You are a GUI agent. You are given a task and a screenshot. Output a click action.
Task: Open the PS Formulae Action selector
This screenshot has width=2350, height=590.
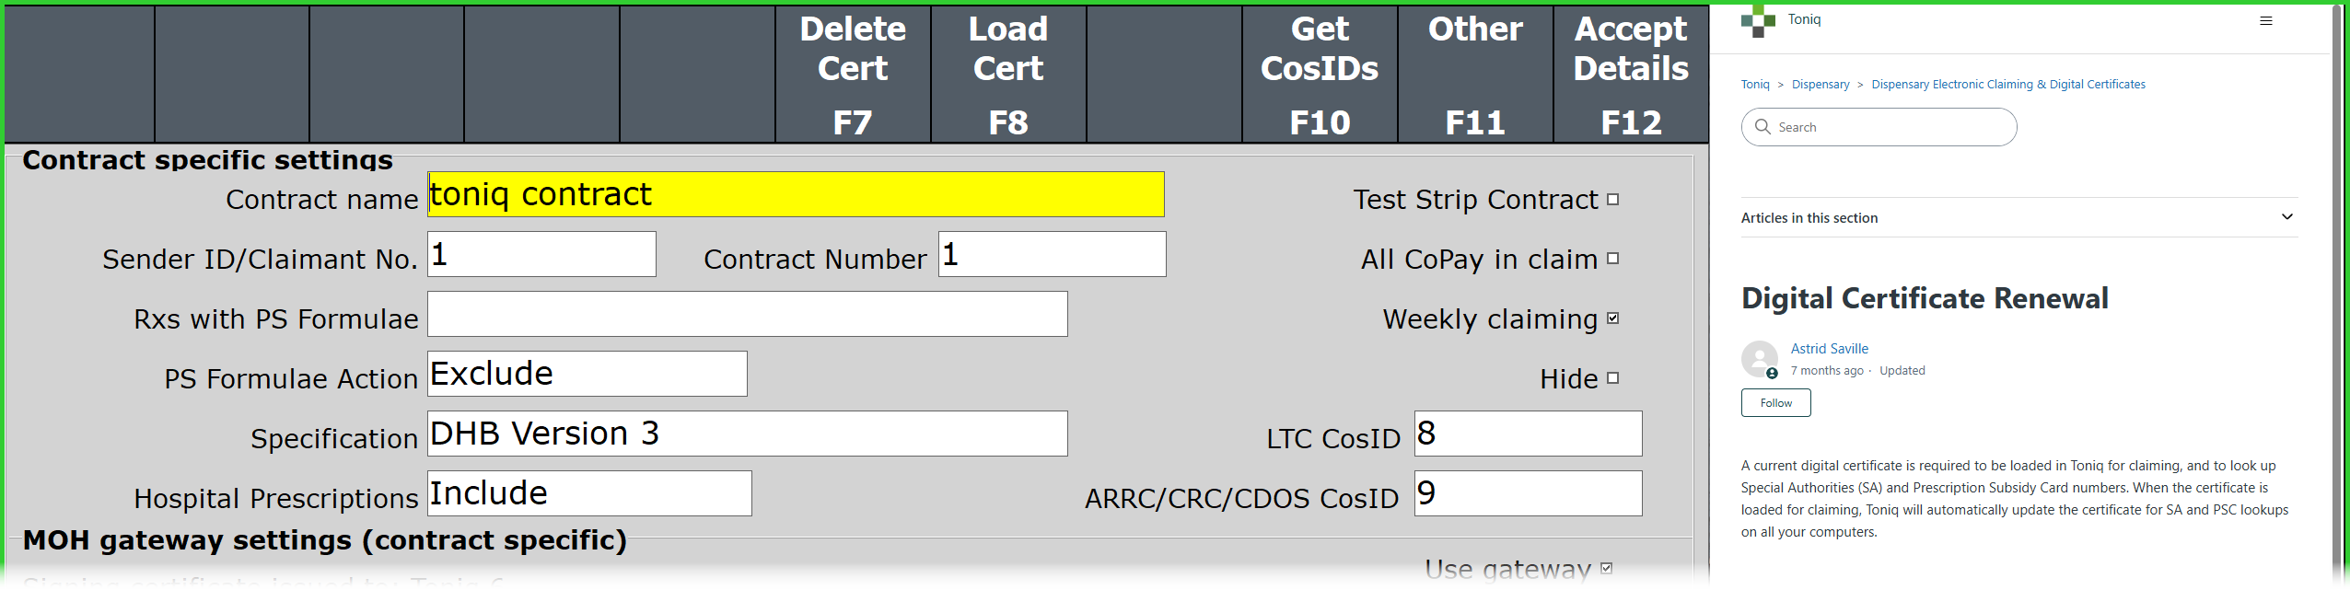point(587,374)
